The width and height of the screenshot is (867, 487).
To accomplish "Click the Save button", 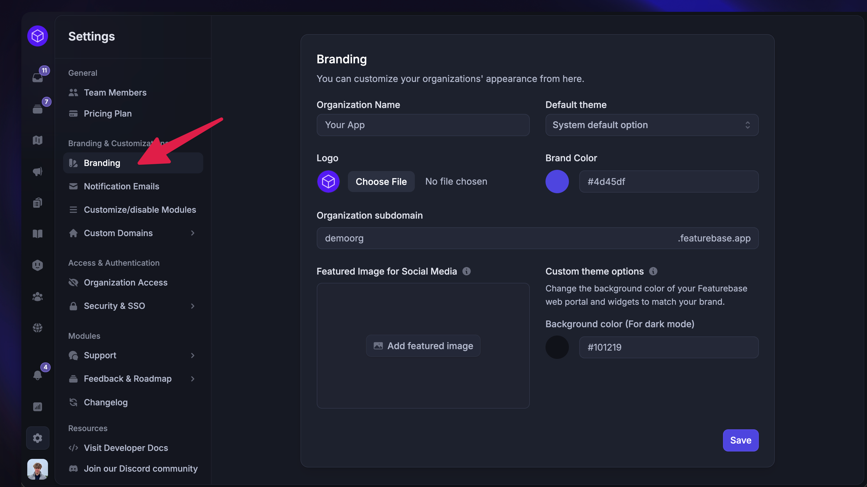I will pos(740,440).
